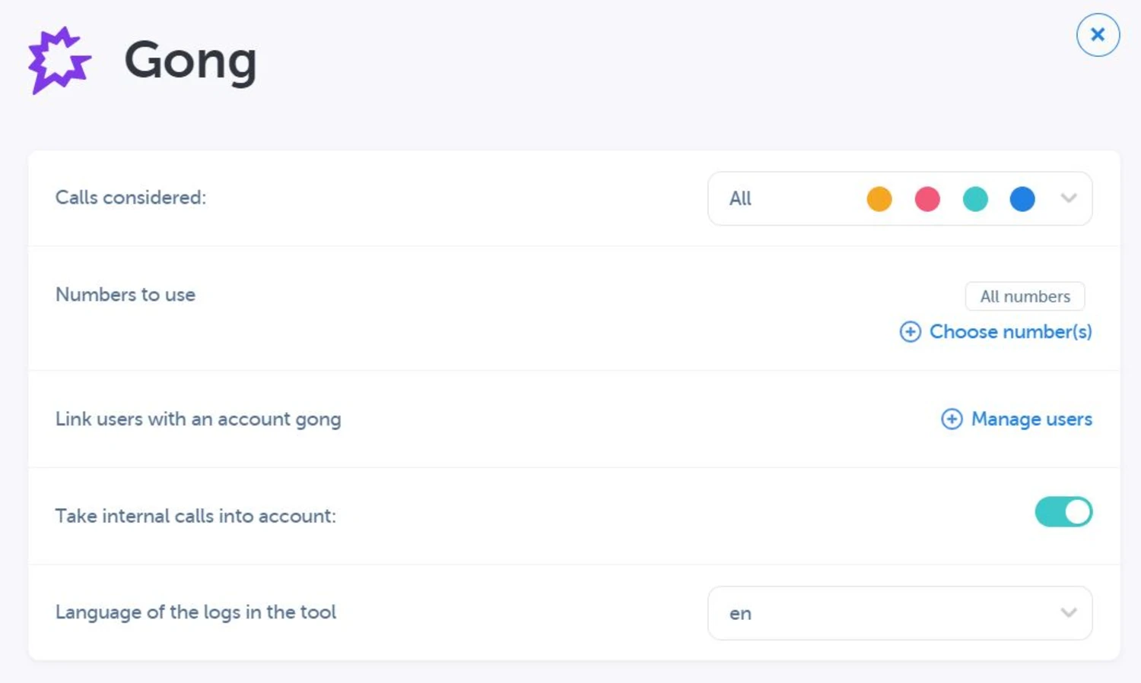
Task: Disable the internal calls toggle switch
Action: 1063,512
